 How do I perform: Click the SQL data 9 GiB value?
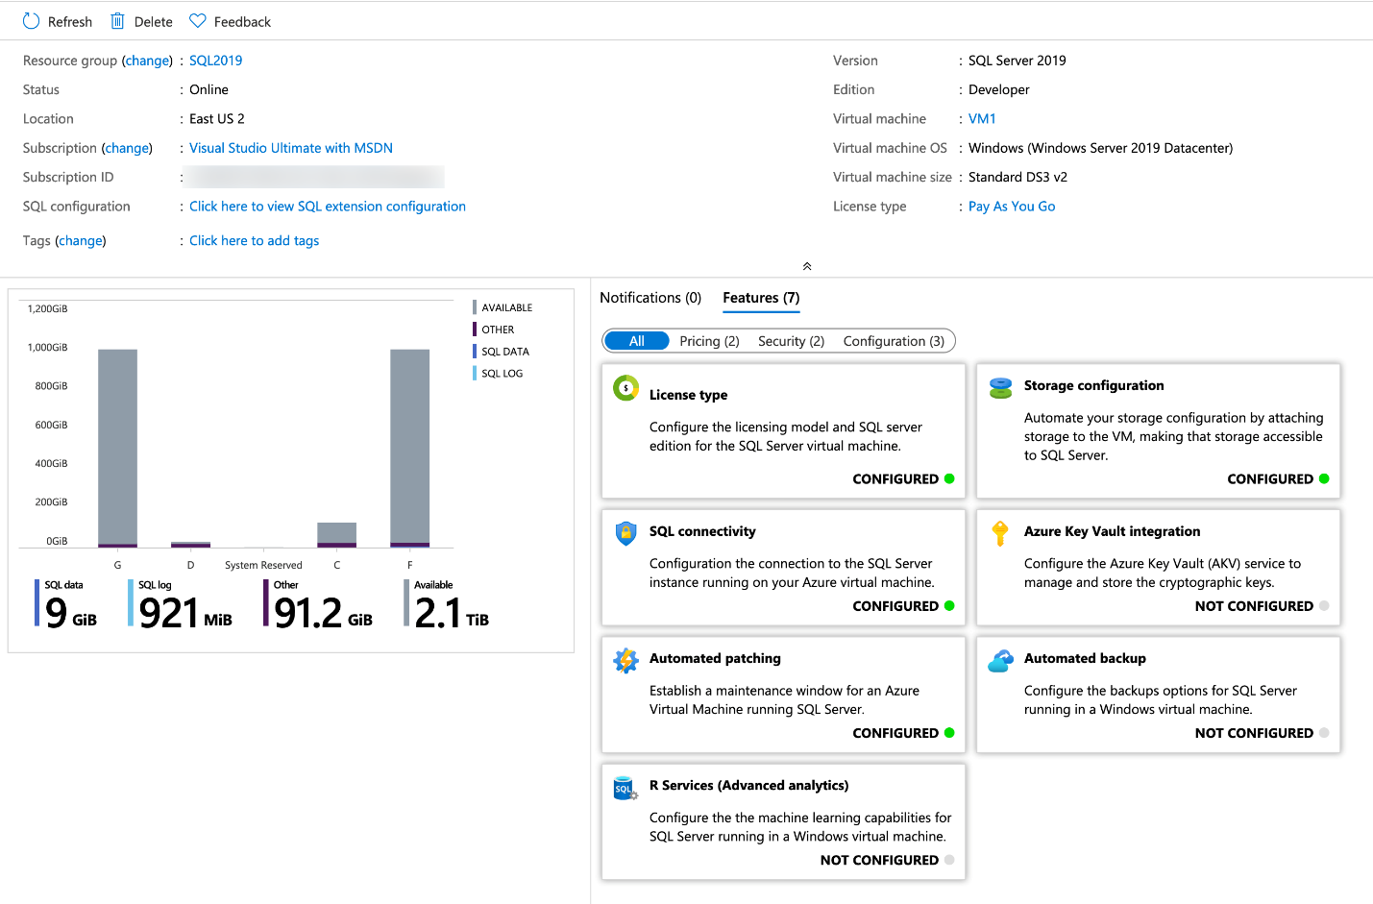point(71,613)
